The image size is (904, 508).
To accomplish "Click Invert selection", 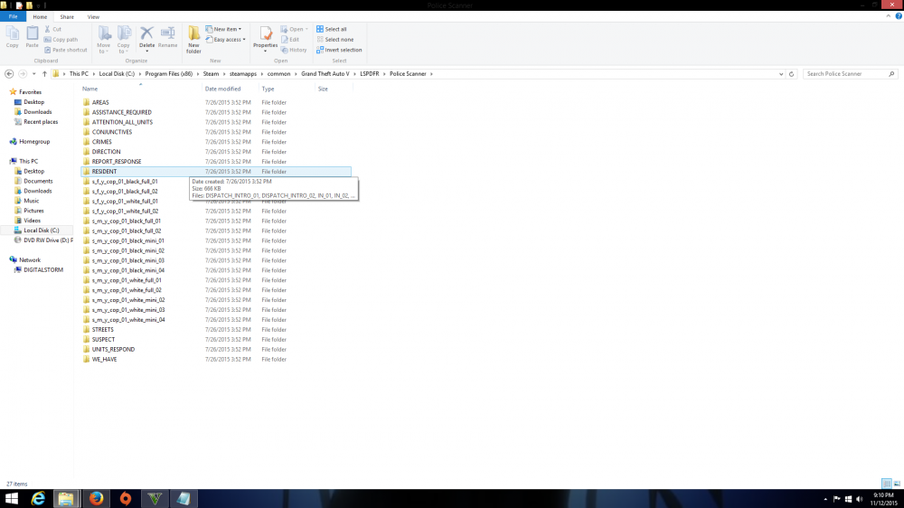I will (339, 50).
